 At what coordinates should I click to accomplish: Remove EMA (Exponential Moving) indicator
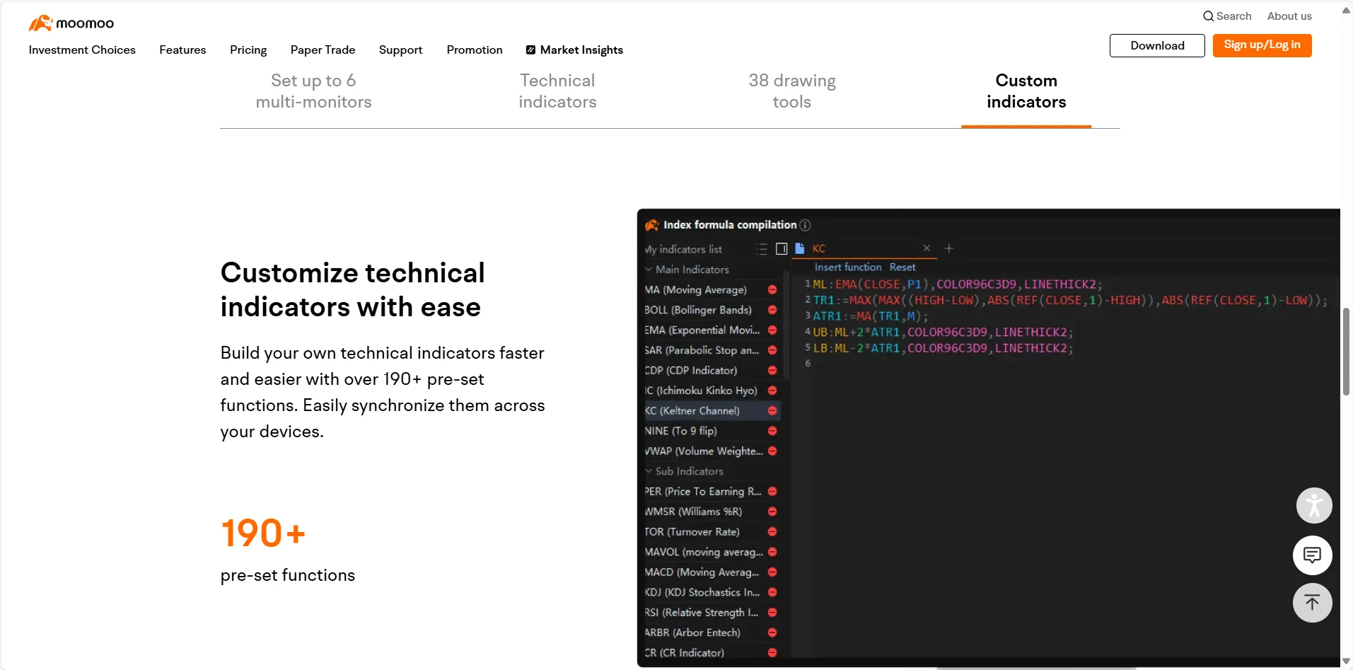tap(772, 330)
